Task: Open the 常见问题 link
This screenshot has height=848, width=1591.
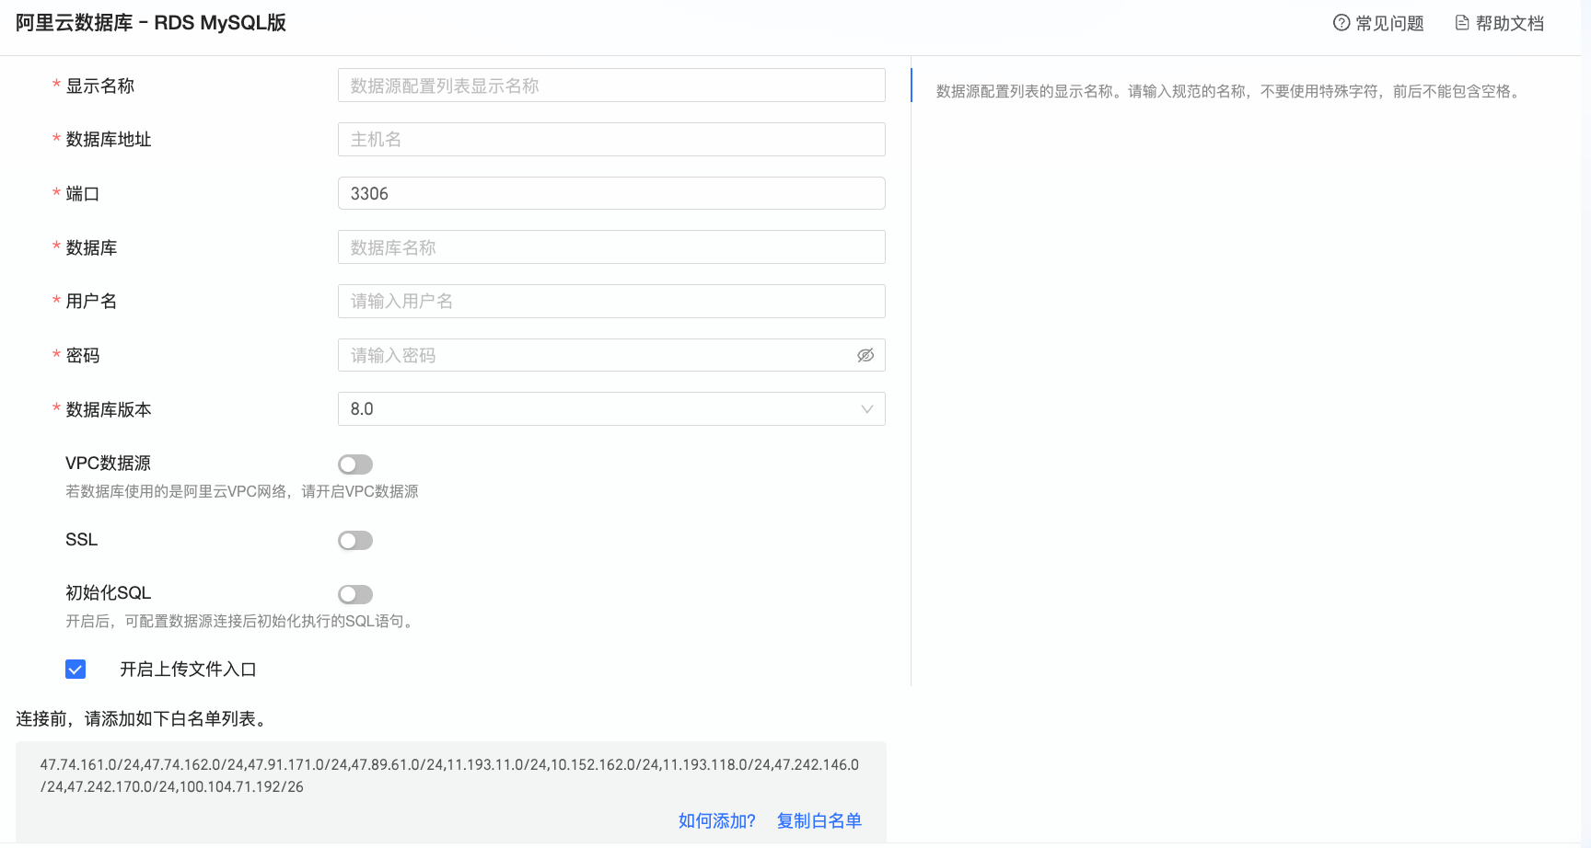Action: tap(1389, 23)
